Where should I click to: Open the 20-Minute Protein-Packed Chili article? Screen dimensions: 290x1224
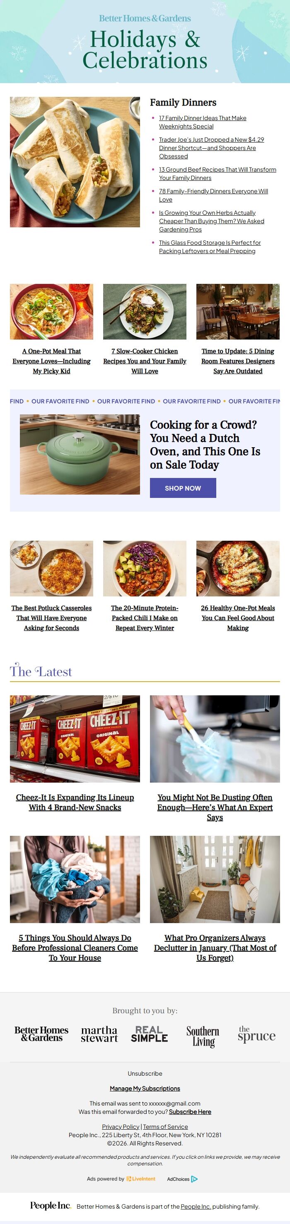[145, 618]
